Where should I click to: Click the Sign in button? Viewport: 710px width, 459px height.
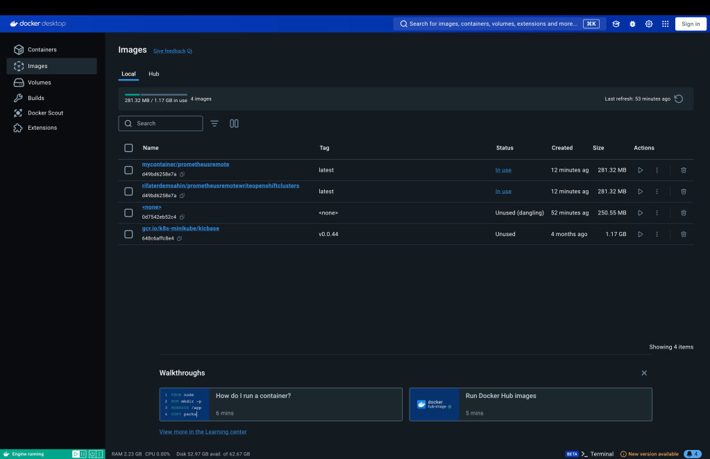point(691,24)
